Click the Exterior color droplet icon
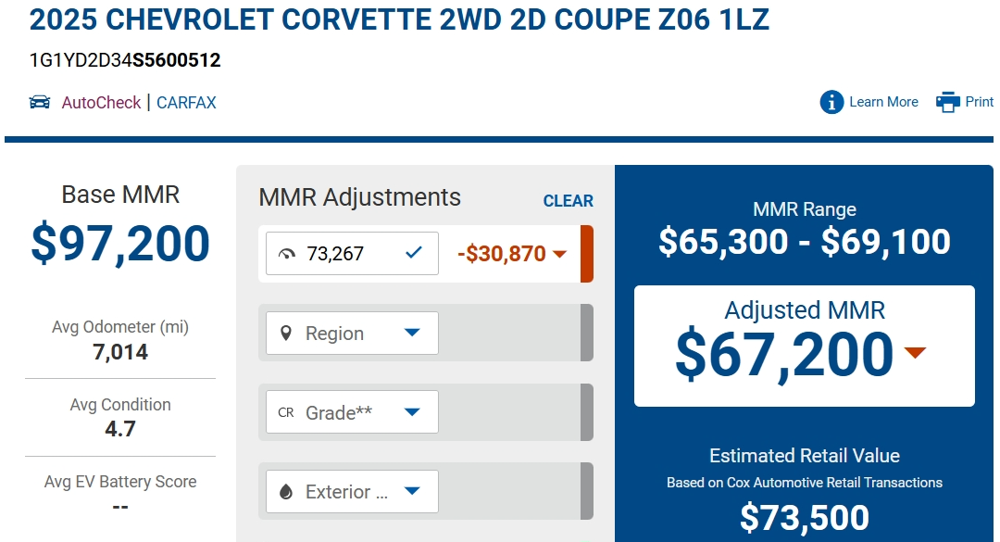The image size is (1000, 542). (286, 492)
